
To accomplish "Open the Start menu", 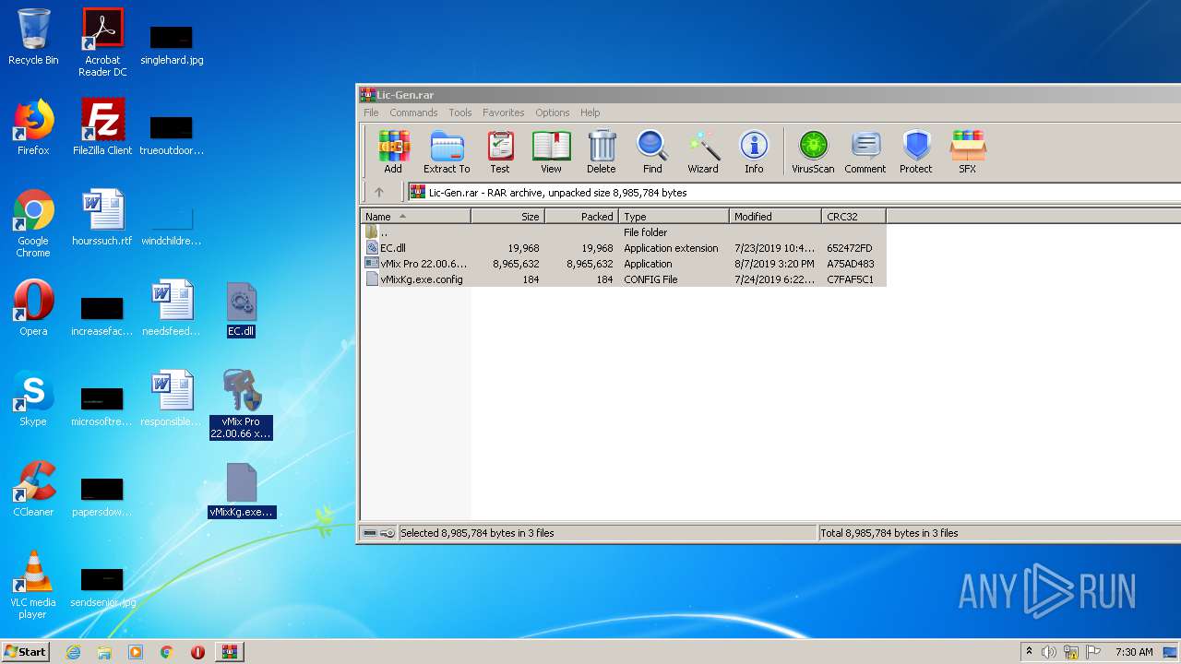I will pos(26,652).
